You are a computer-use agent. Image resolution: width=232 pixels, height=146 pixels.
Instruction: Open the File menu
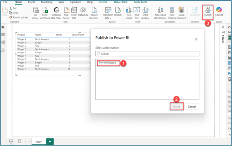(5, 2)
